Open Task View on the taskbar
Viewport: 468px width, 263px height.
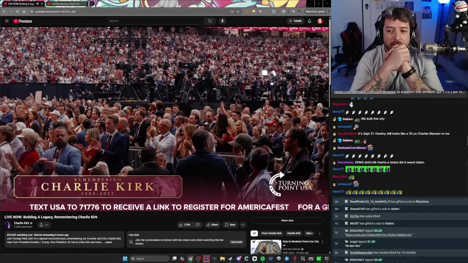pyautogui.click(x=174, y=259)
